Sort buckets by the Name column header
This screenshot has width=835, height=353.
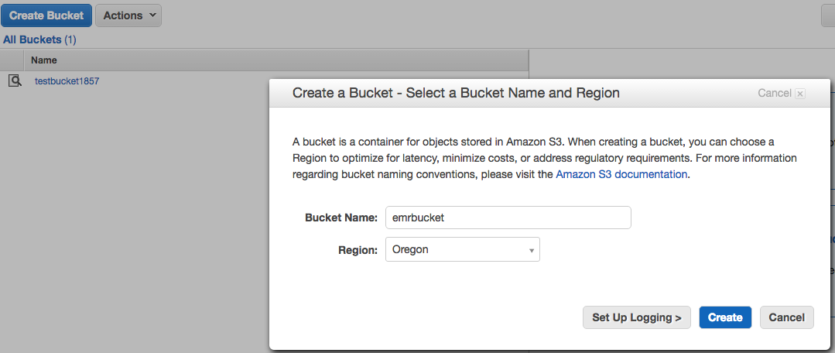tap(44, 60)
